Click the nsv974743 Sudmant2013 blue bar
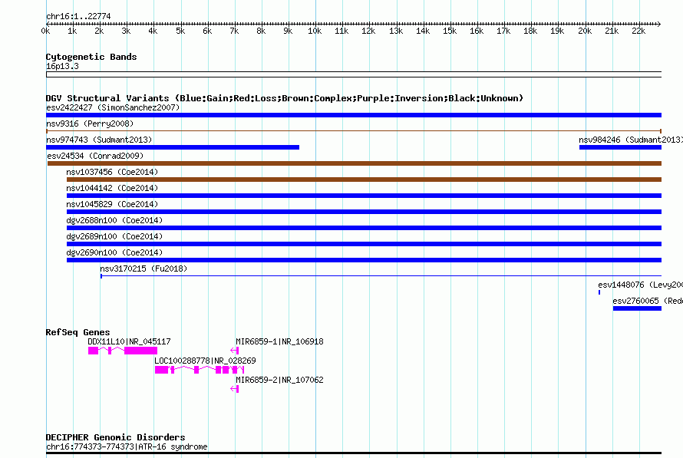Viewport: 683px width, 458px height. coord(173,147)
